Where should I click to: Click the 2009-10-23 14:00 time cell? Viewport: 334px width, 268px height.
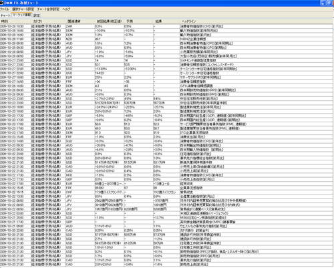click(15, 141)
